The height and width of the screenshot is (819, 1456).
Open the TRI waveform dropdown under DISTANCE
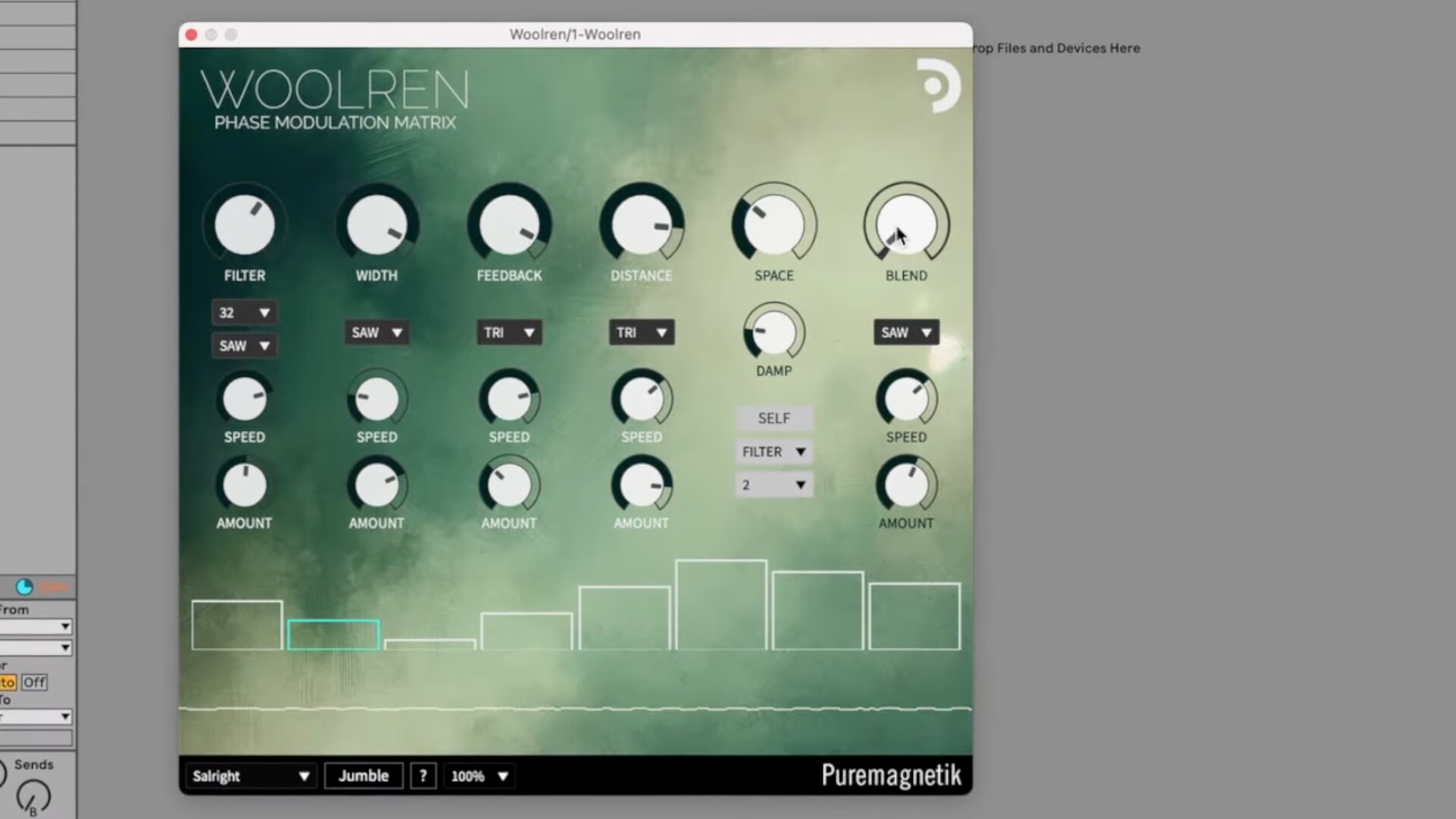(642, 332)
